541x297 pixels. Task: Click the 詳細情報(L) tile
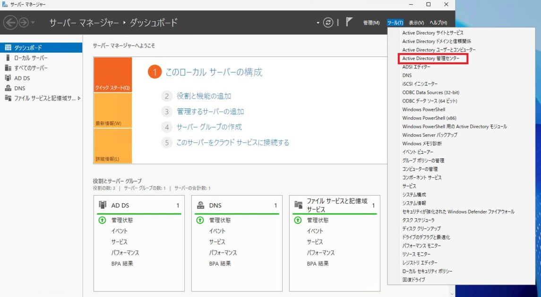[112, 146]
